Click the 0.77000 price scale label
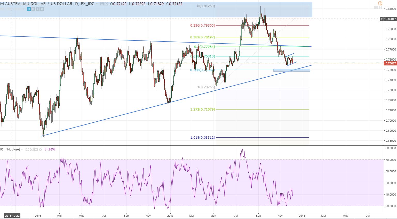The height and width of the screenshot is (219, 397). (x=390, y=49)
